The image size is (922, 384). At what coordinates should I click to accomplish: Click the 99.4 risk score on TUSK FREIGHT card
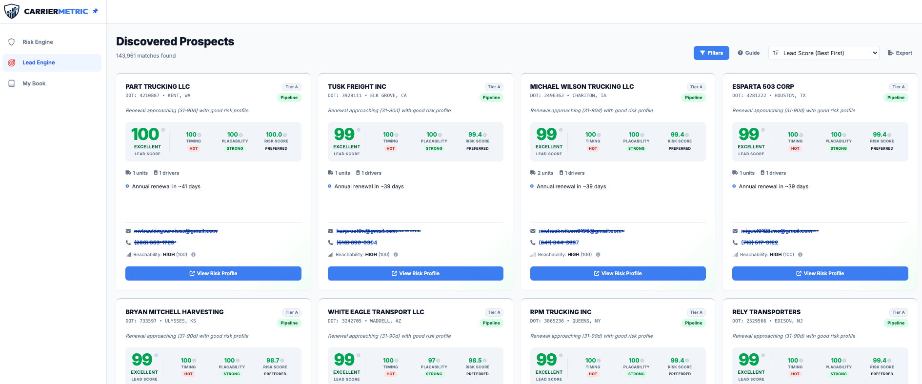pyautogui.click(x=475, y=134)
